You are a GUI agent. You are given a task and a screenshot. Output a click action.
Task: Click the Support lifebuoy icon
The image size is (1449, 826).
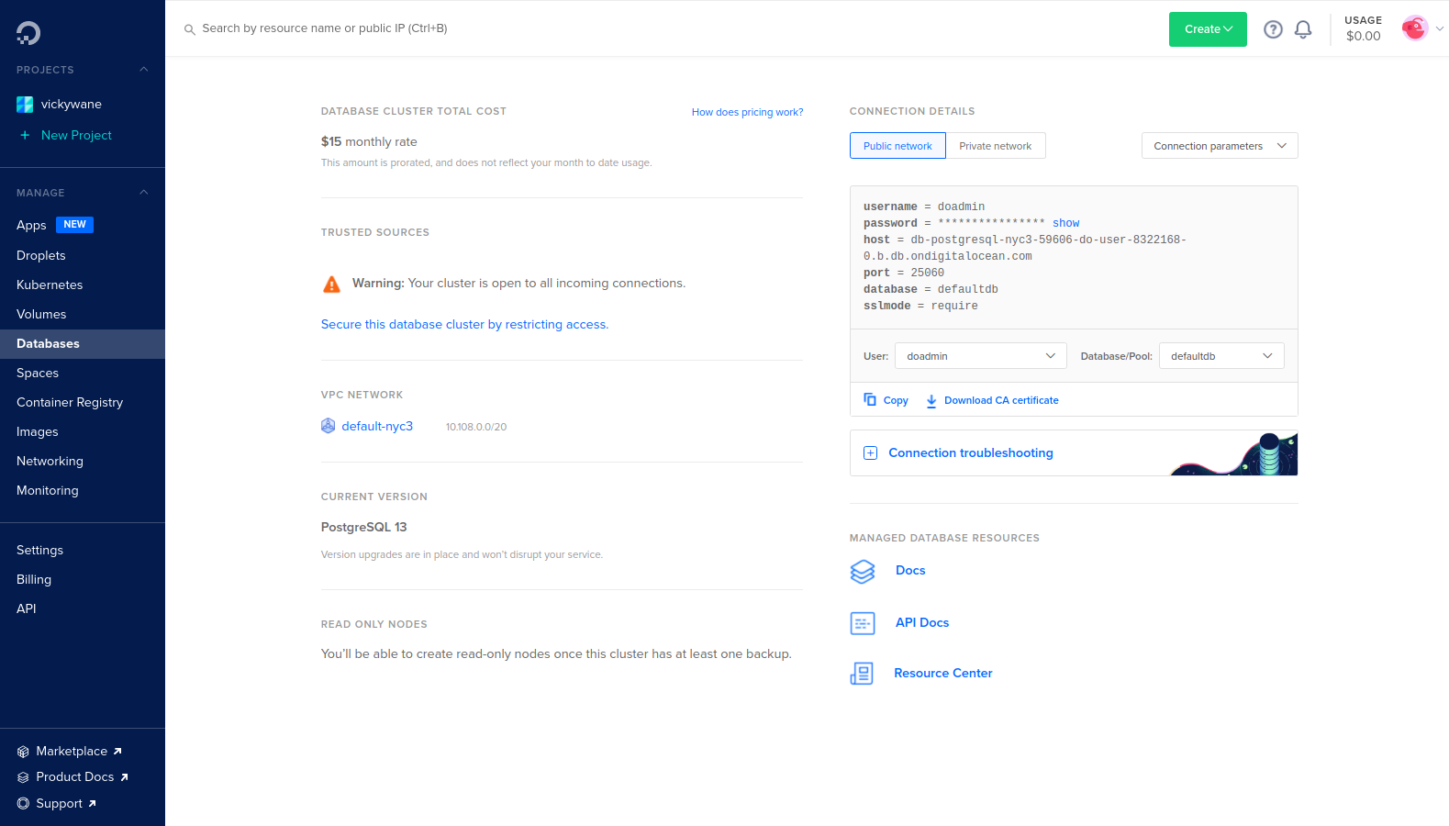pos(23,804)
